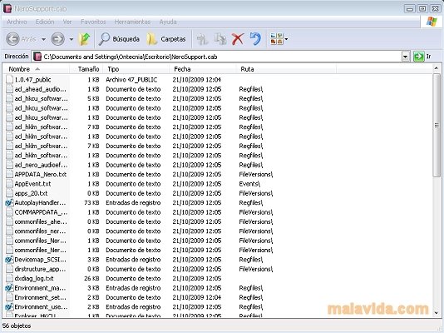Click the Events\ path cell

(249, 184)
